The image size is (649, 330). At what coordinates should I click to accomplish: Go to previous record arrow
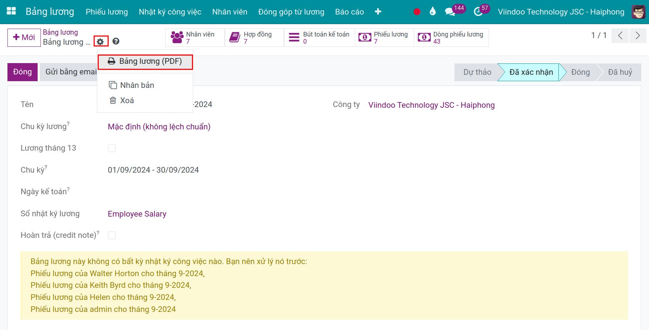(x=620, y=35)
